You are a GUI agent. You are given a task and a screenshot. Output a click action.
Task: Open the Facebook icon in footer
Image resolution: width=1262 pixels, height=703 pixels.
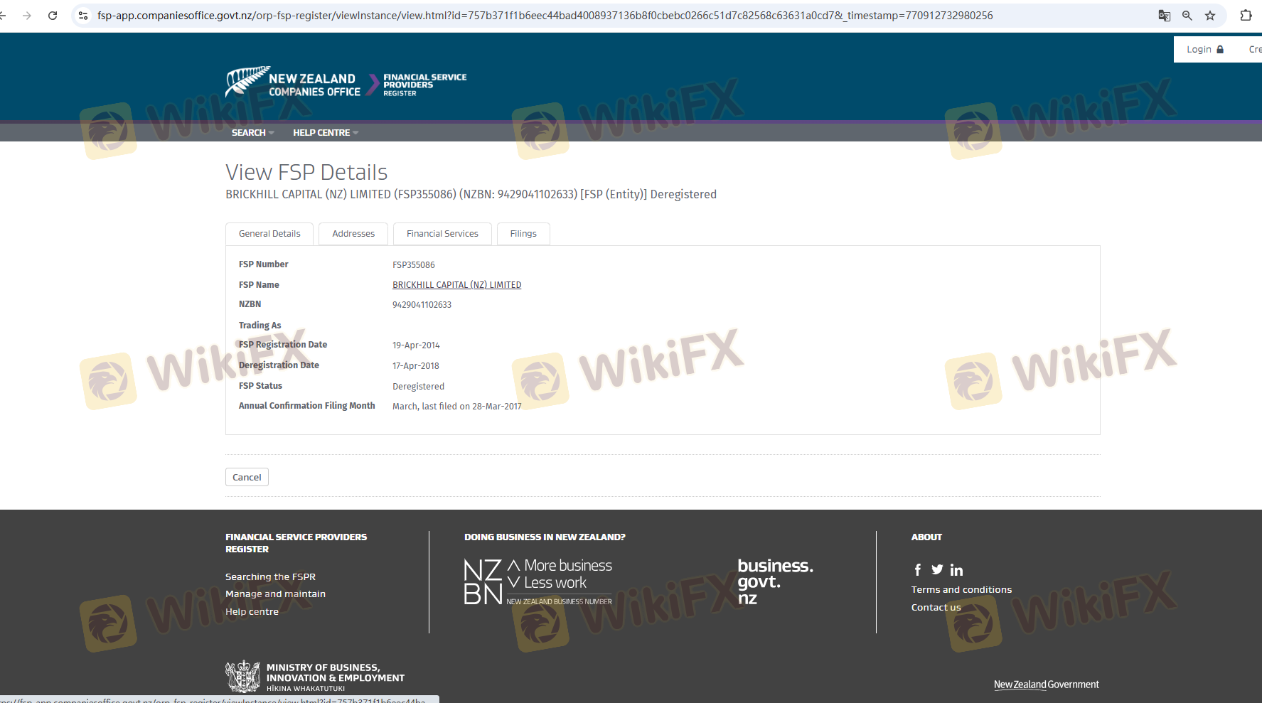coord(917,570)
